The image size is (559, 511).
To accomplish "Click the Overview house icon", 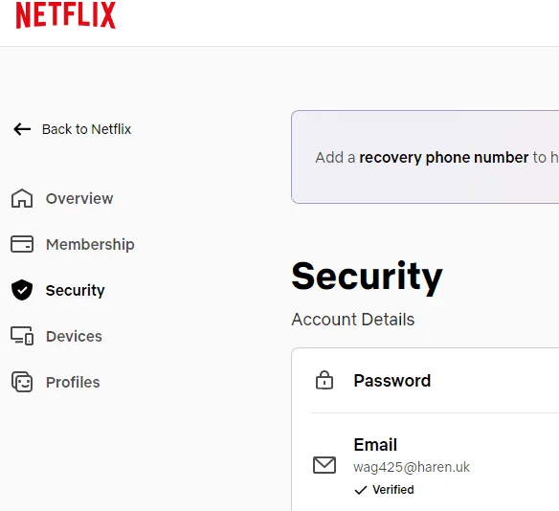I will coord(22,198).
